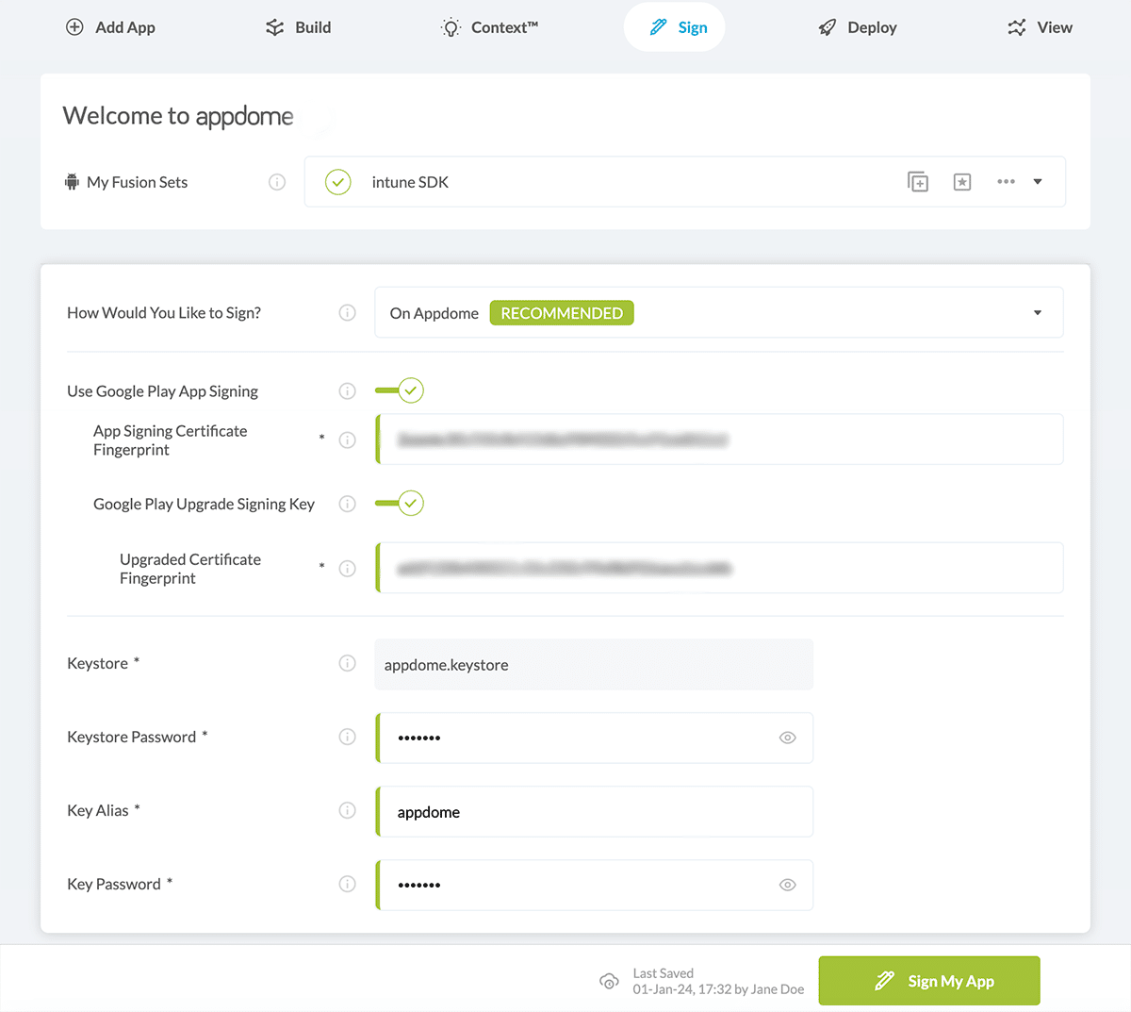Click the Sign My App button

(x=929, y=980)
